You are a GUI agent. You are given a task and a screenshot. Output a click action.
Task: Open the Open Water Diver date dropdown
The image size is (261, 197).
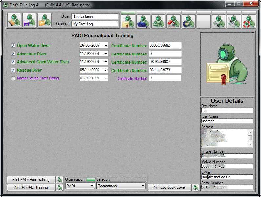coord(106,46)
